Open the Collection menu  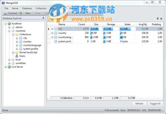coord(41,8)
